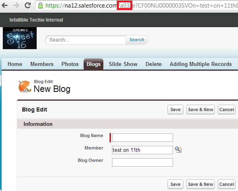
Task: Click the orange umbrella Blog icon
Action: (x=25, y=86)
